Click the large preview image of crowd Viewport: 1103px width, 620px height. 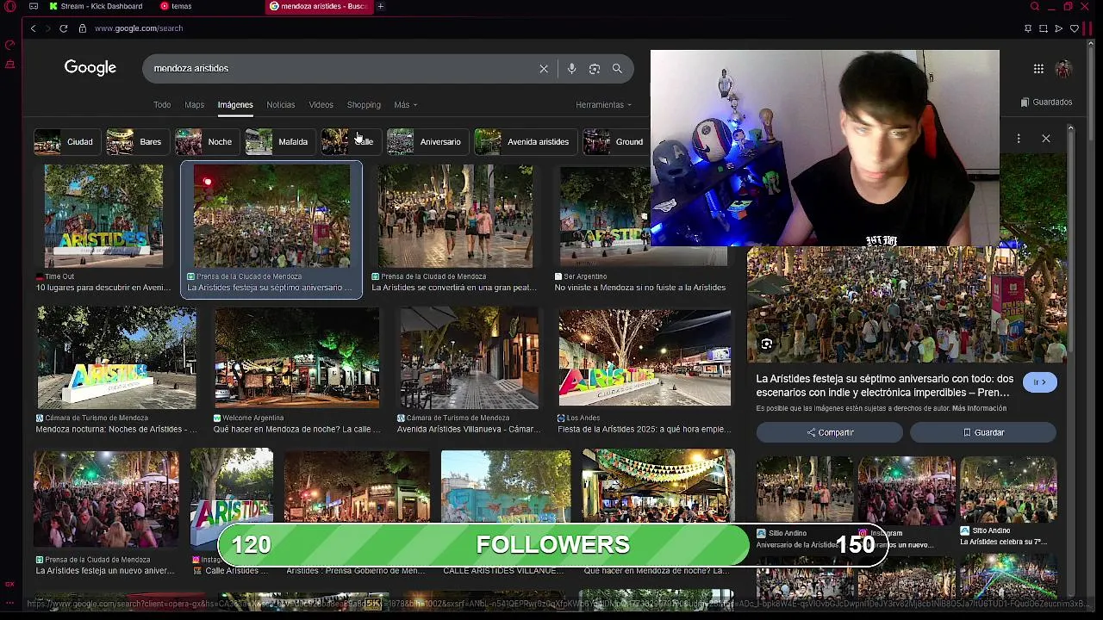907,305
